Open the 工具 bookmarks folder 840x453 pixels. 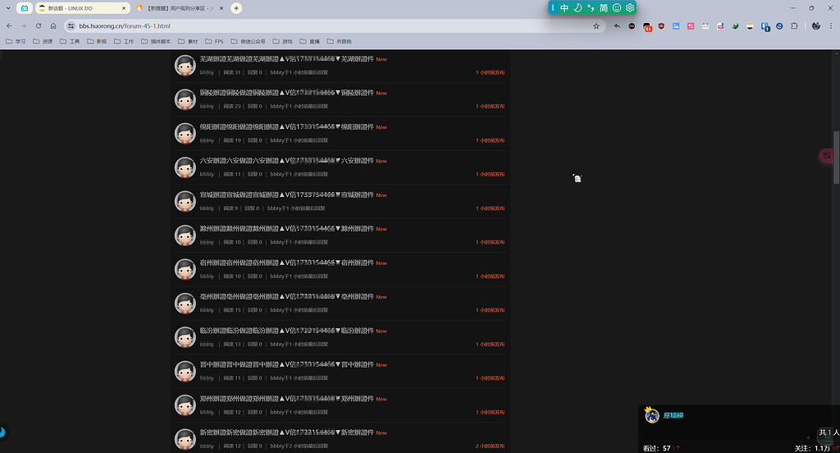click(x=70, y=41)
